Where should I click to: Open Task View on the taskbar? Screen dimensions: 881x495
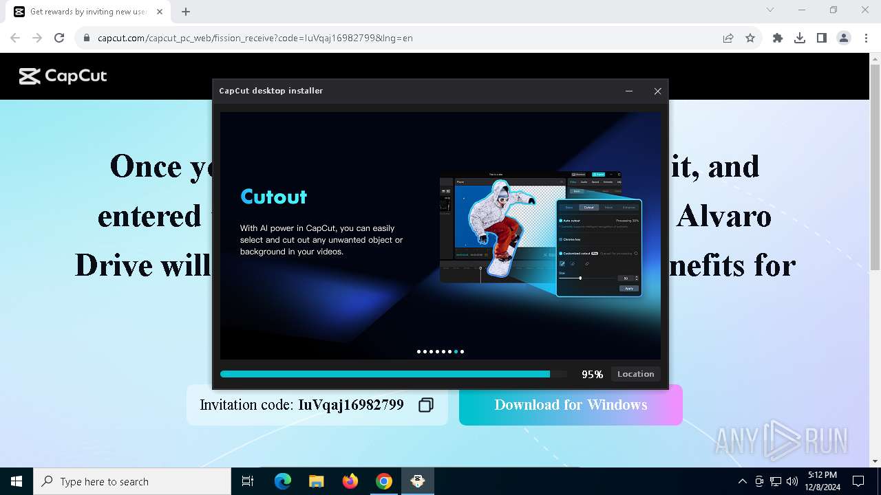click(x=248, y=481)
